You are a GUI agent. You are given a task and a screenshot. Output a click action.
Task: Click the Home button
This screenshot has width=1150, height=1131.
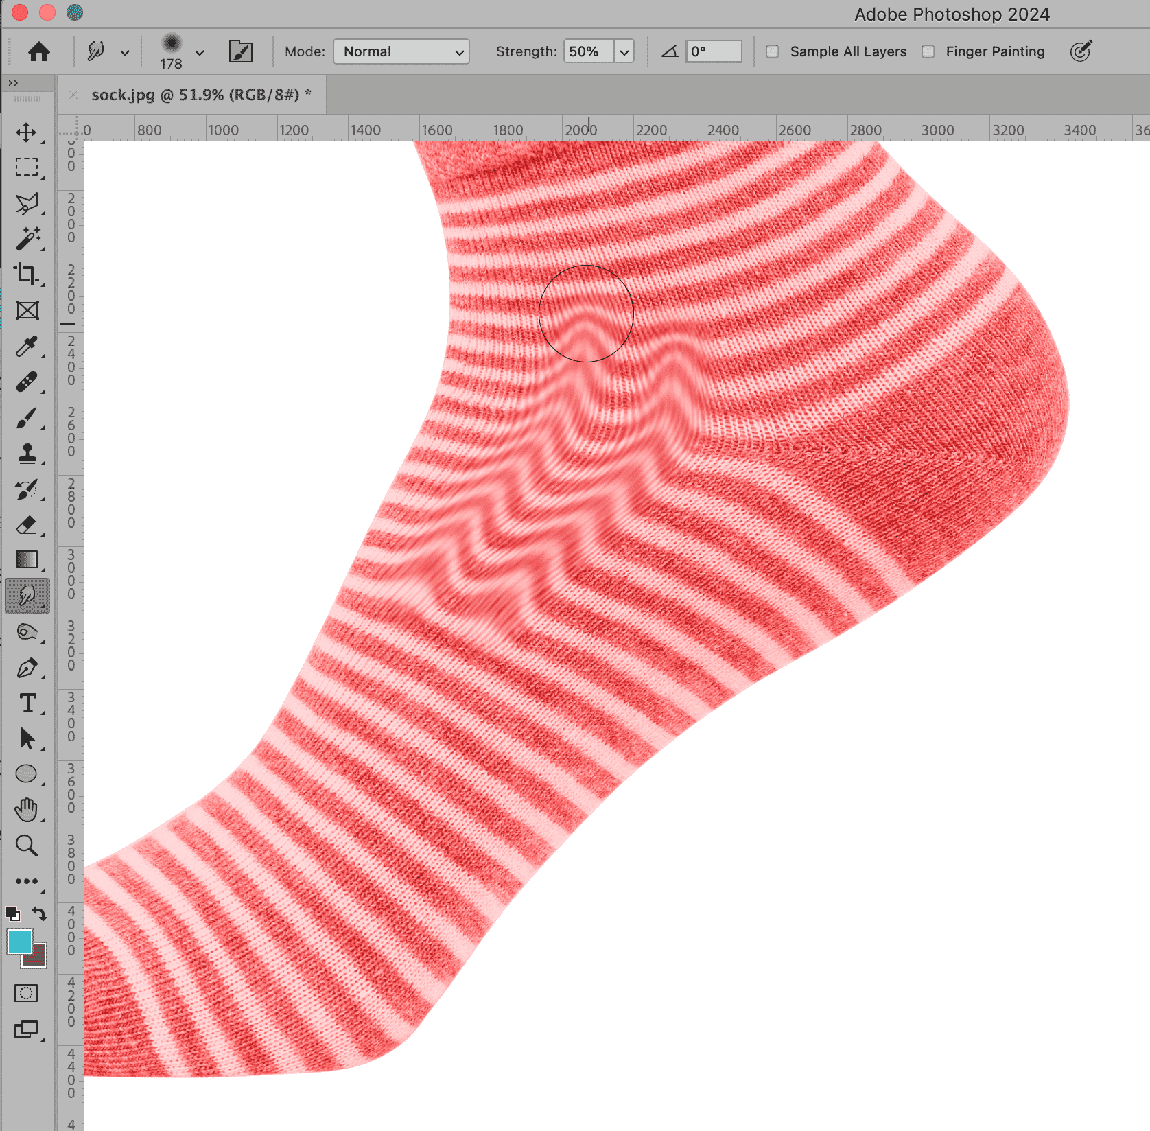pos(39,51)
